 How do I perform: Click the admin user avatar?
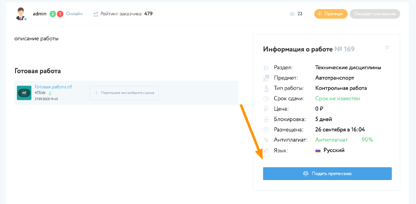(21, 14)
